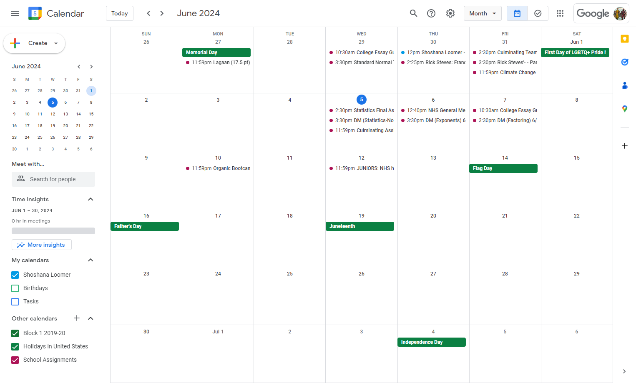This screenshot has height=383, width=636.
Task: Open the Memorial Day event
Action: click(x=216, y=53)
